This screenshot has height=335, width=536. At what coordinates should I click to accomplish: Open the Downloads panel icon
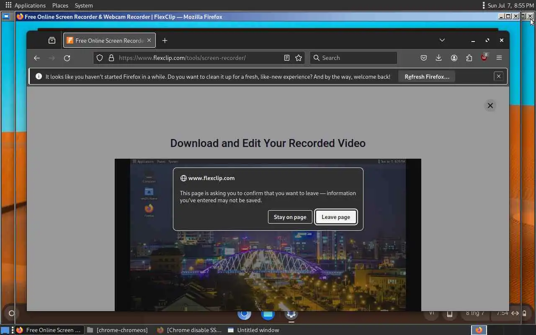point(438,58)
